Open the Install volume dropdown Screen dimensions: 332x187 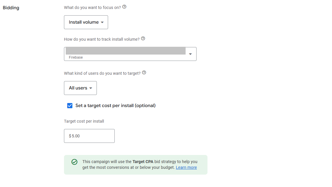[86, 22]
